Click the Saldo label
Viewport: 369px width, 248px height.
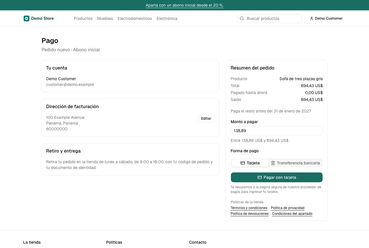point(236,99)
